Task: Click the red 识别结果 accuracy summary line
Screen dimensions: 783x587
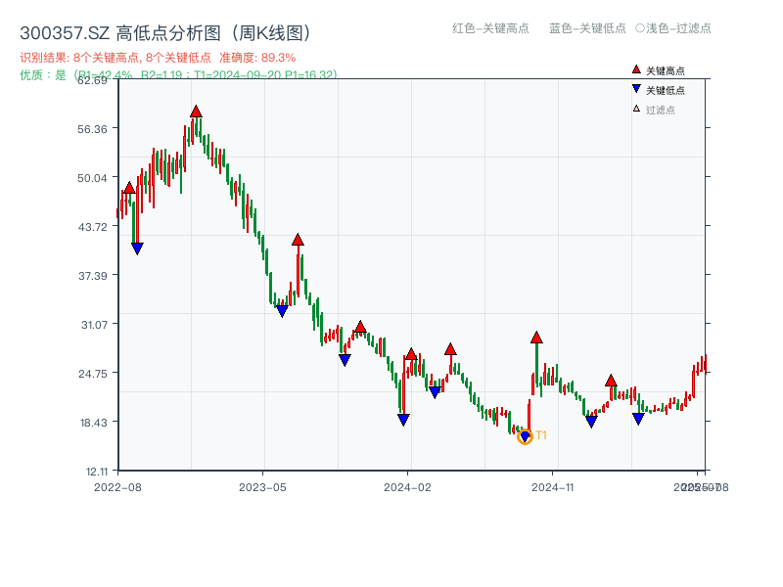Action: coord(158,58)
